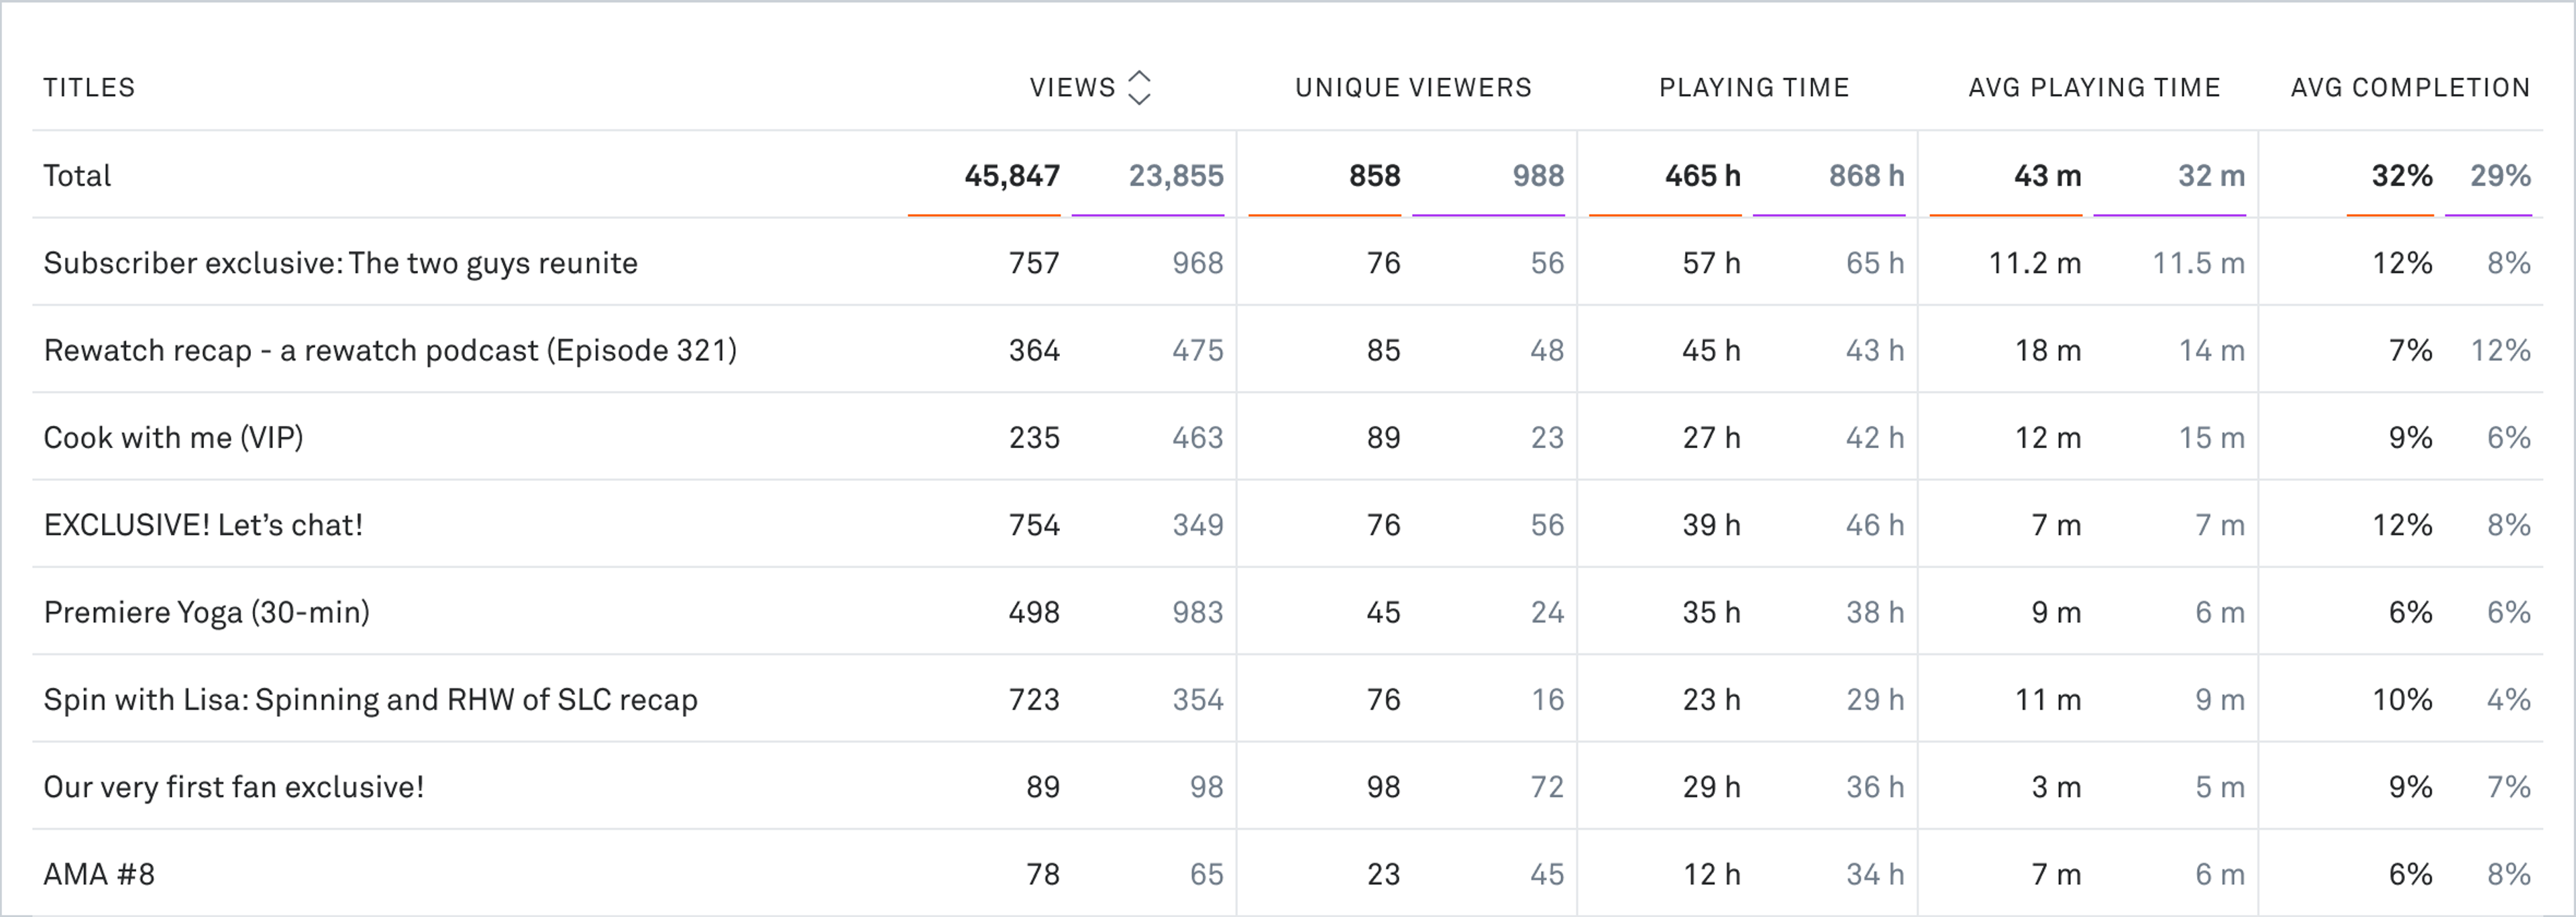Open the 'EXCLUSIVE! Let's chat!' title
Image resolution: width=2576 pixels, height=917 pixels.
pyautogui.click(x=203, y=525)
